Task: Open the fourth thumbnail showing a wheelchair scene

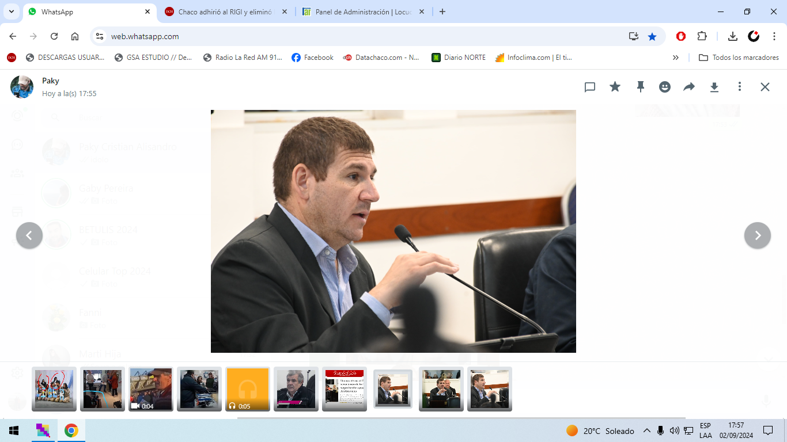Action: (199, 389)
